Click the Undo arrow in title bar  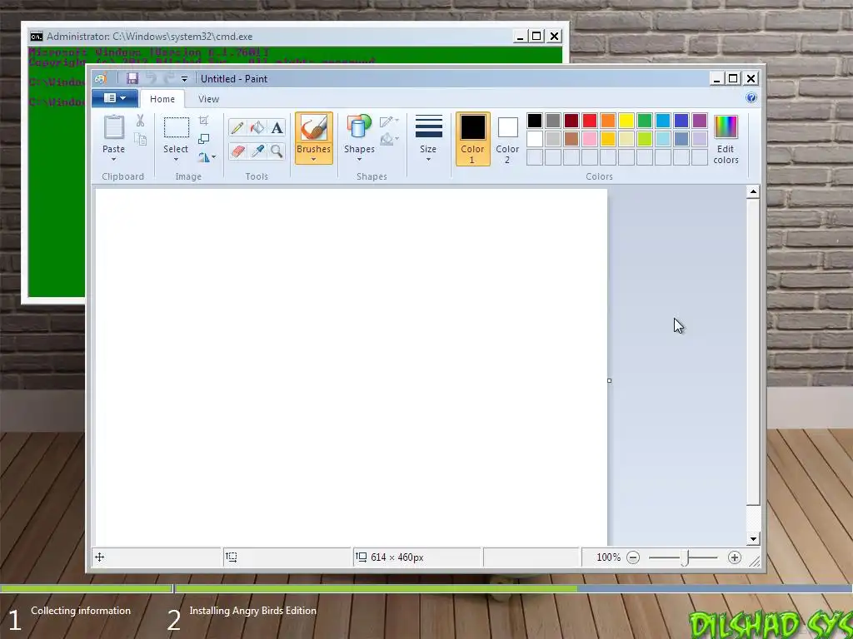pyautogui.click(x=152, y=78)
